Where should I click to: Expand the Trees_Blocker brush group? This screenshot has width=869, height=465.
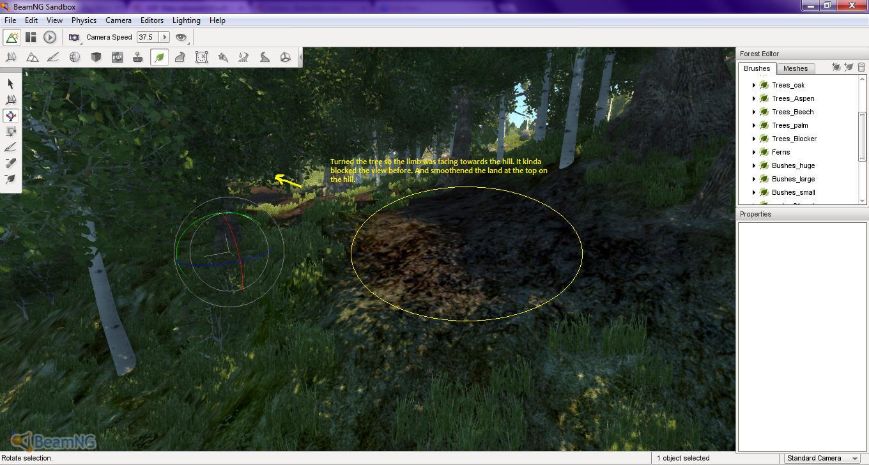(754, 139)
